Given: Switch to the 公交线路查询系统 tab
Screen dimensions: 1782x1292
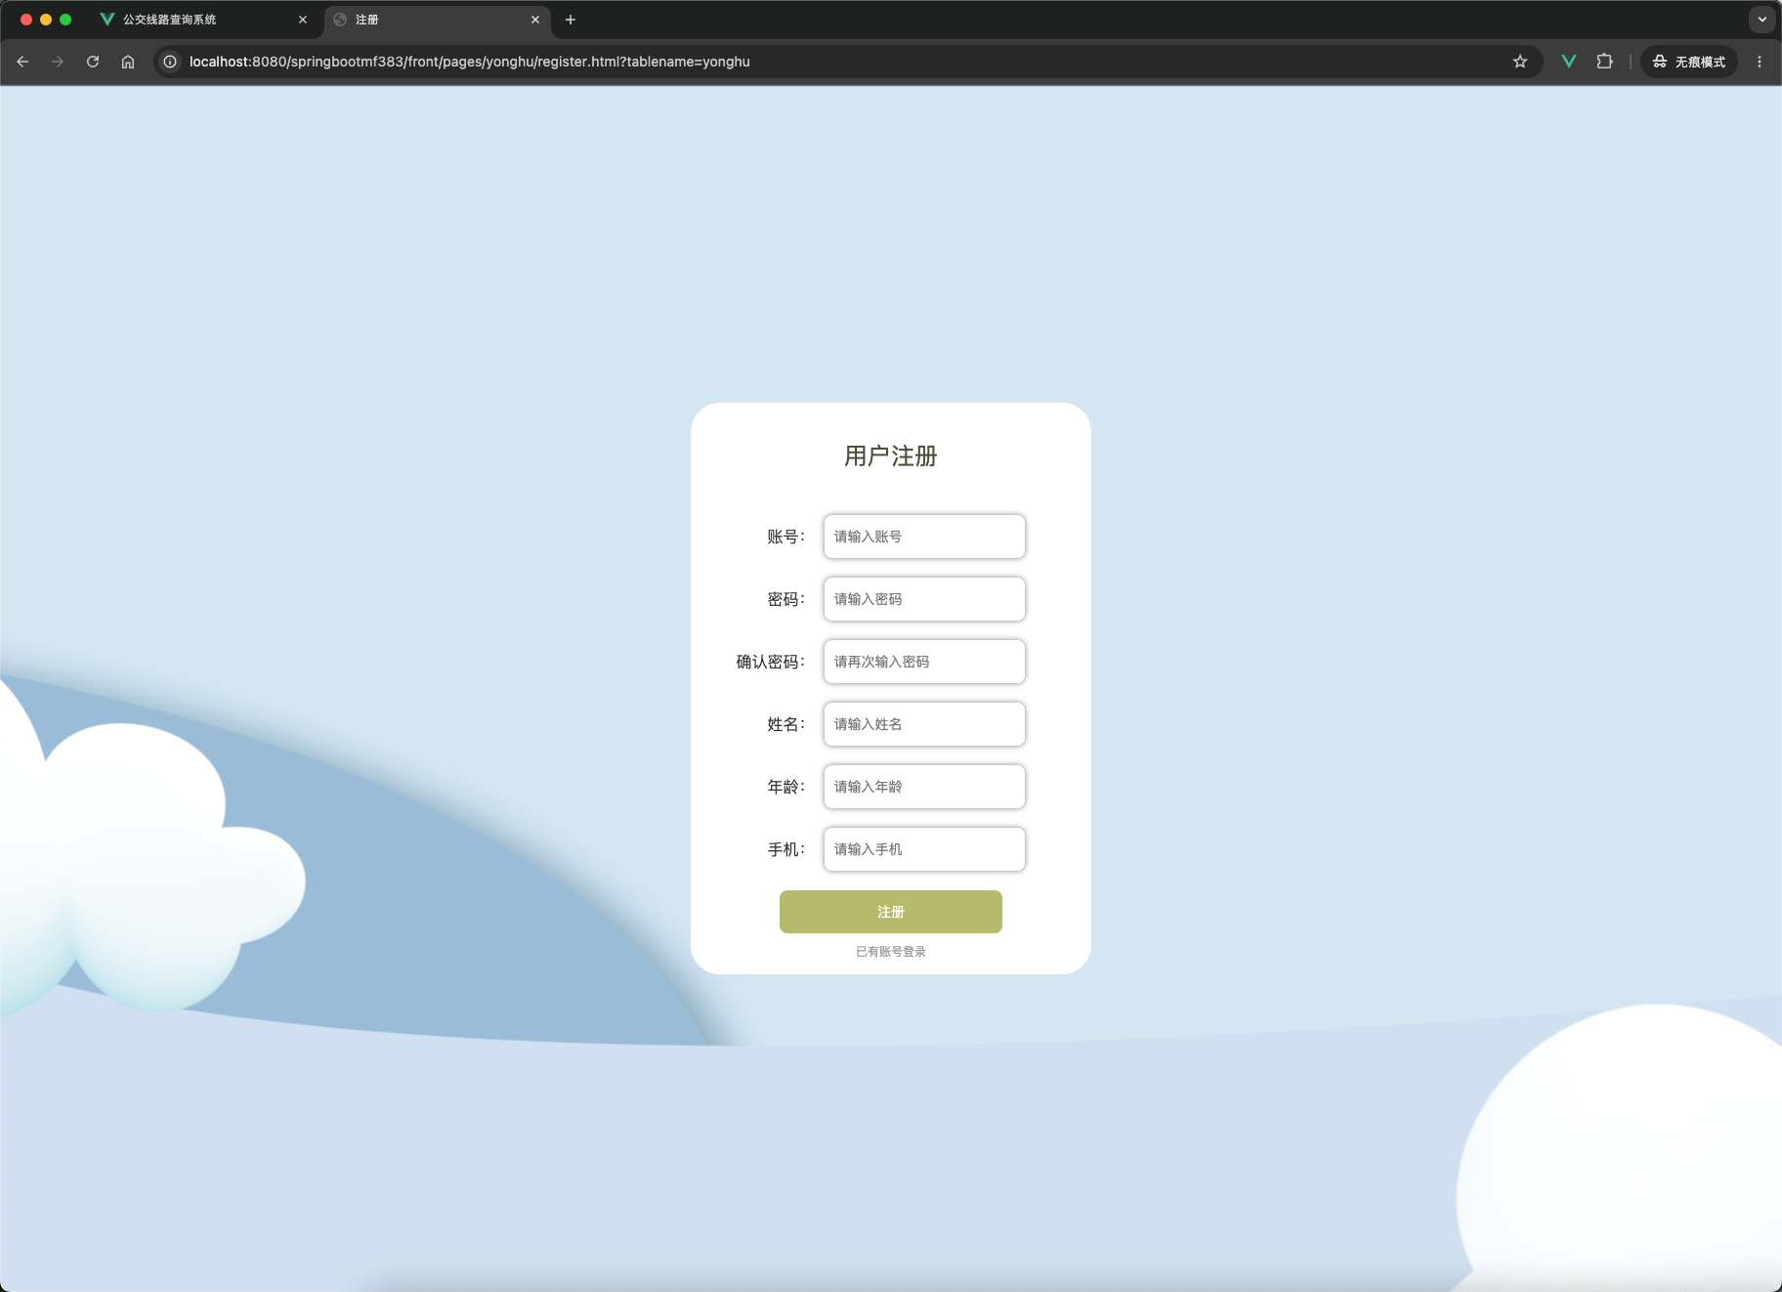Looking at the screenshot, I should [205, 20].
